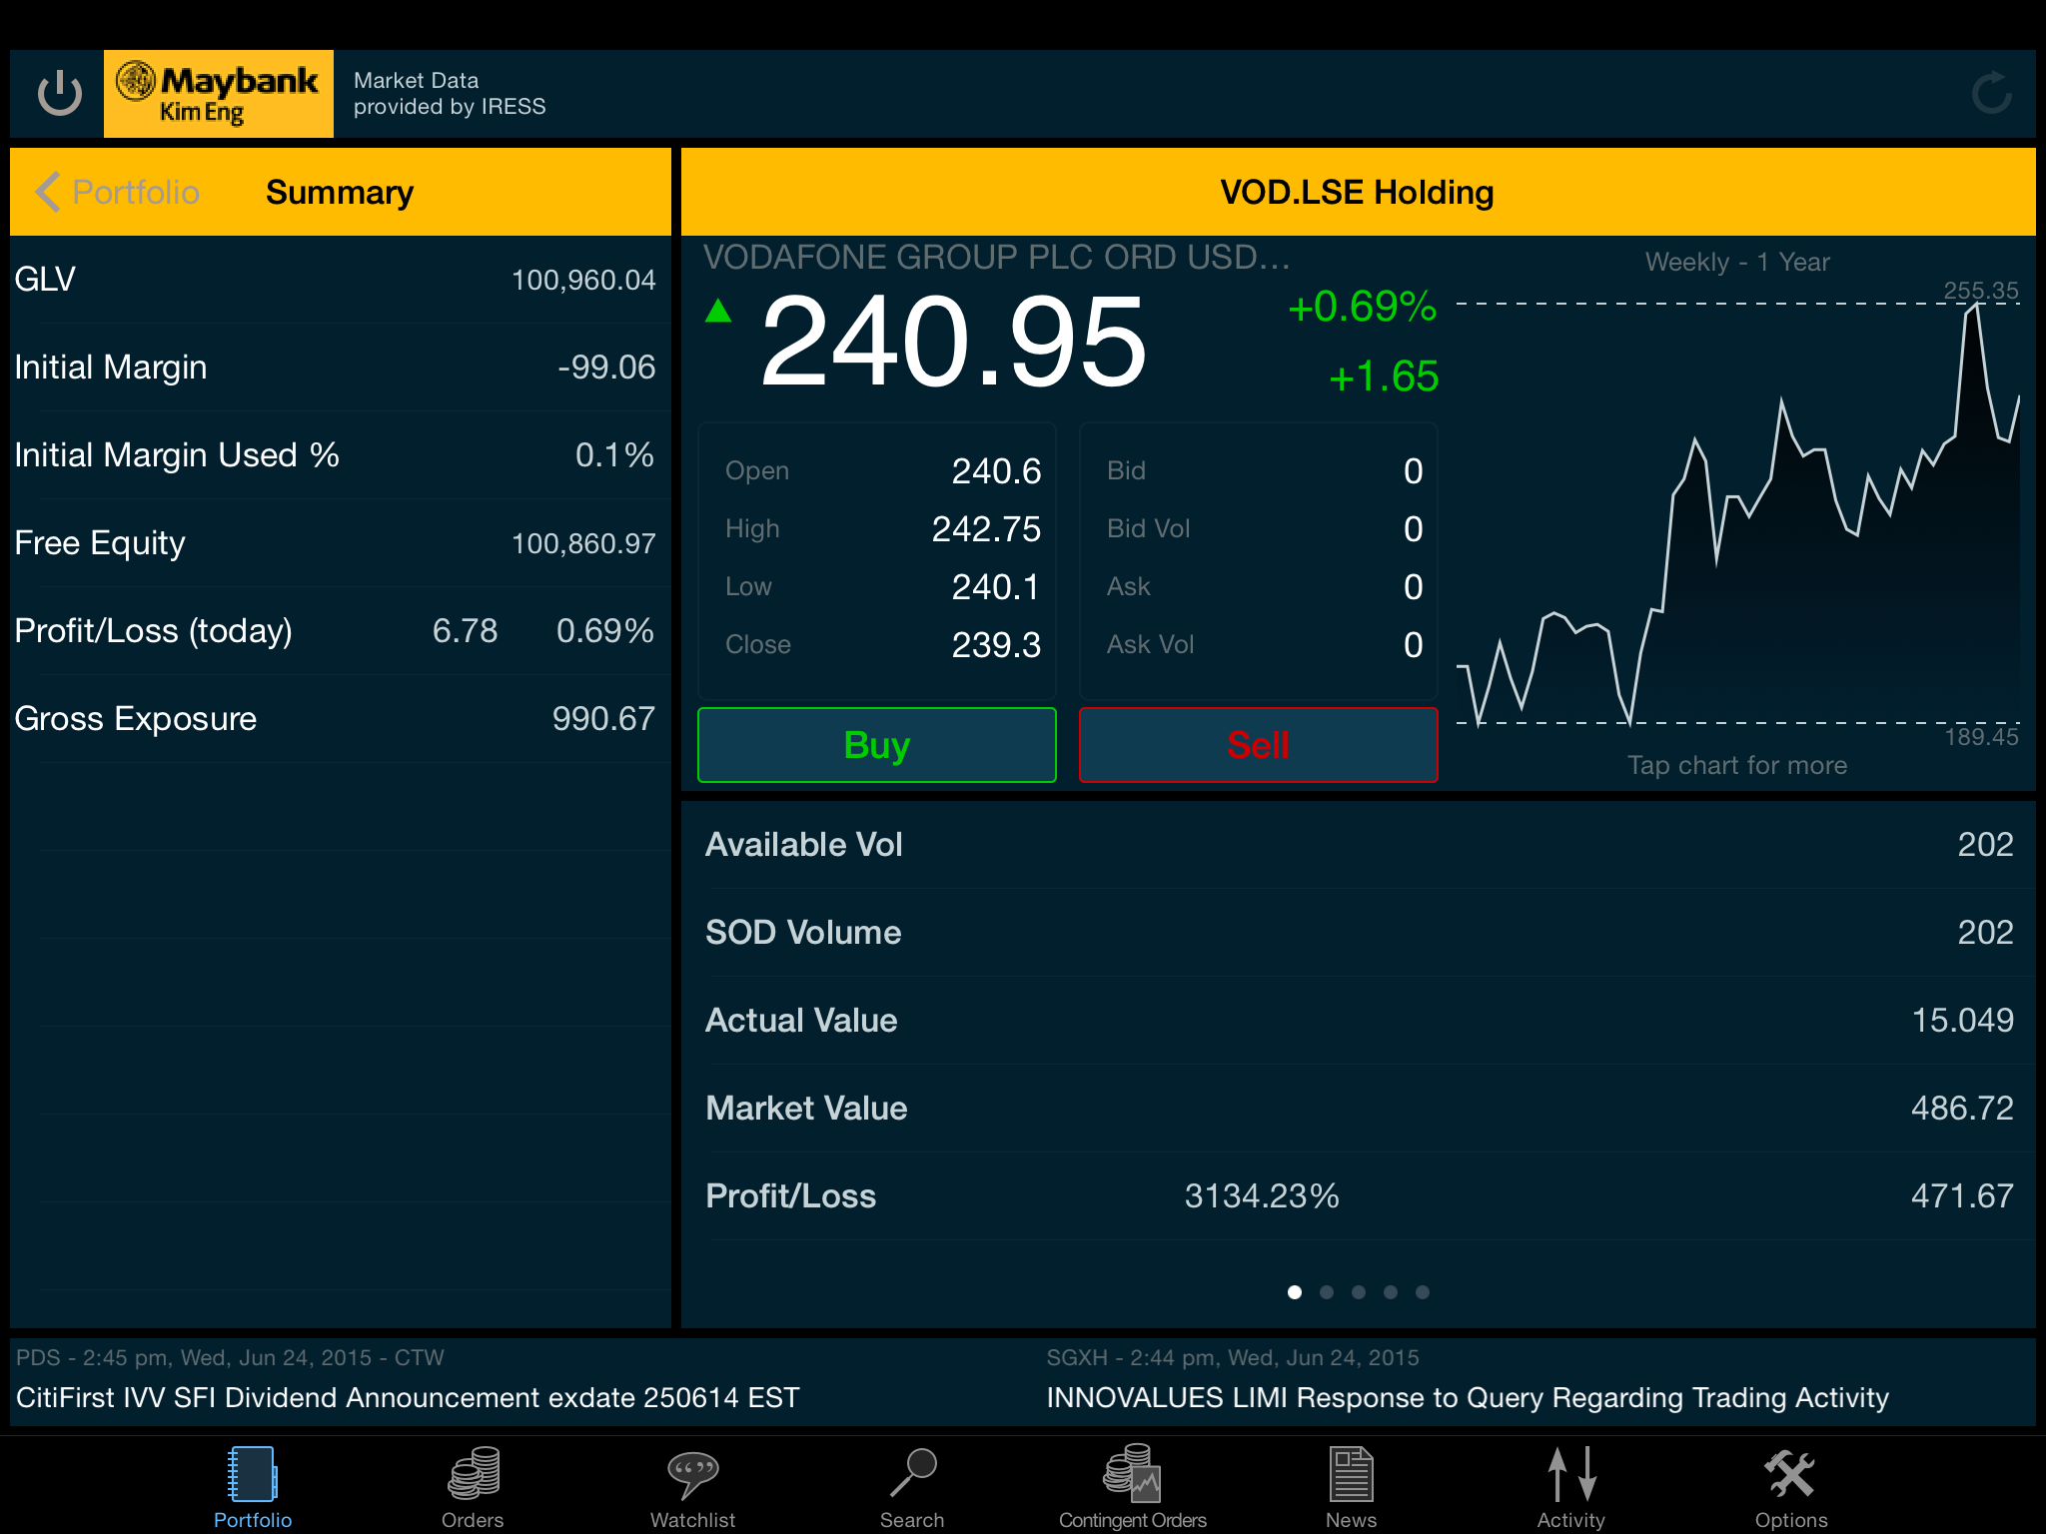Go back to Portfolio via chevron

118,192
